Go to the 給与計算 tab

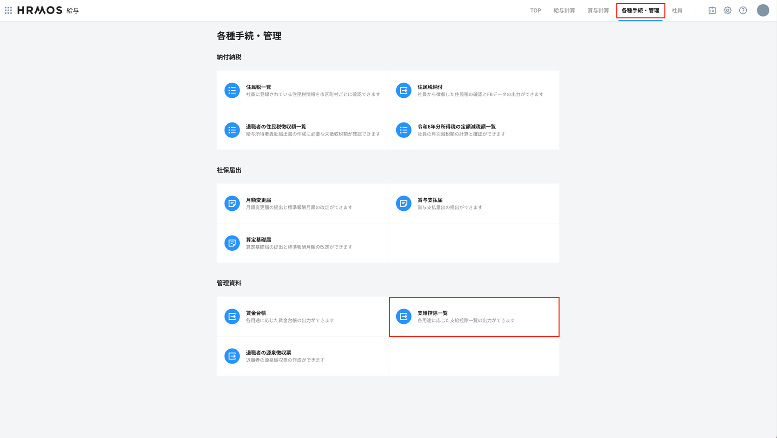(x=564, y=10)
